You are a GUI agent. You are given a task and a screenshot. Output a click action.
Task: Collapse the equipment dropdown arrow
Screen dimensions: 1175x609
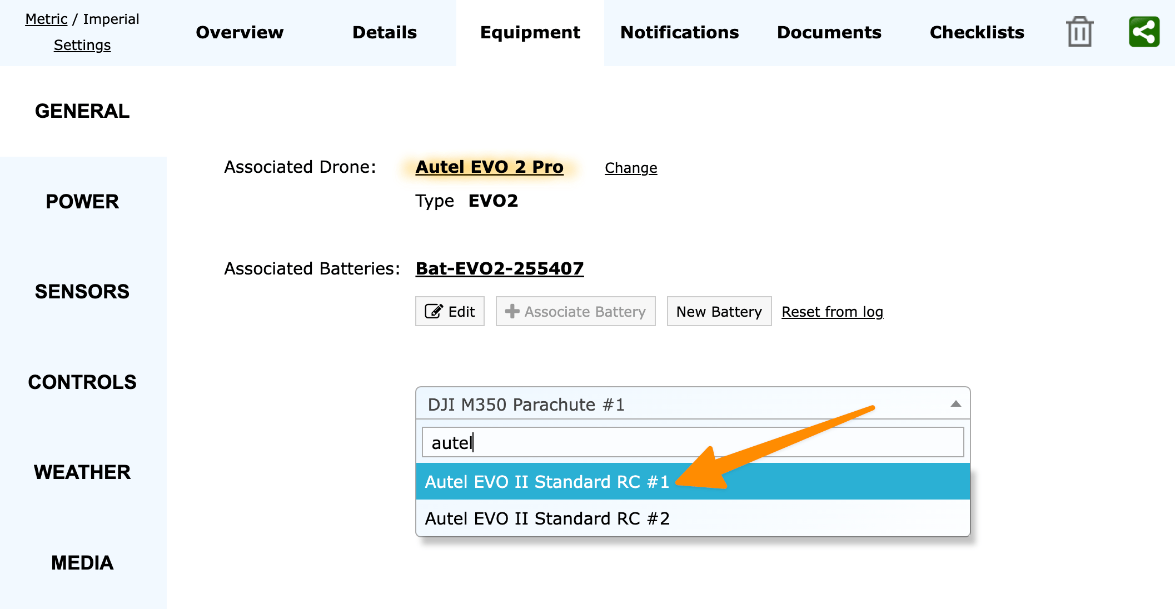tap(955, 404)
